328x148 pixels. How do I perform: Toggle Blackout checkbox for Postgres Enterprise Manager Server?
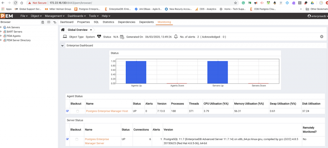(x=77, y=139)
